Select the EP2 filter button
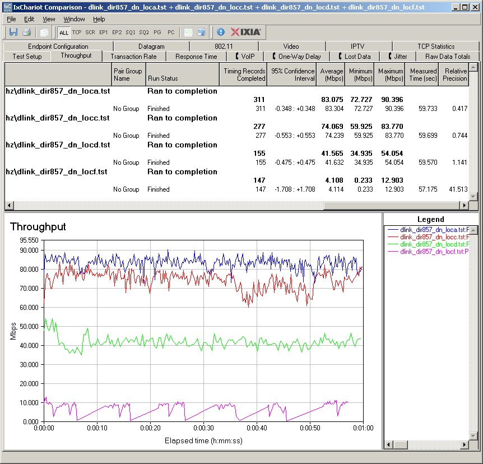This screenshot has height=464, width=483. coord(117,33)
